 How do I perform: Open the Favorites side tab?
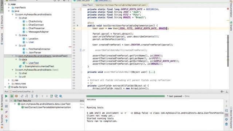click(2, 121)
